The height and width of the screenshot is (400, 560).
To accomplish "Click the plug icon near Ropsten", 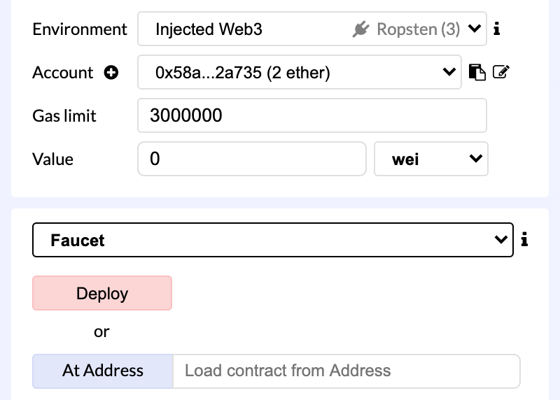I will pos(360,29).
